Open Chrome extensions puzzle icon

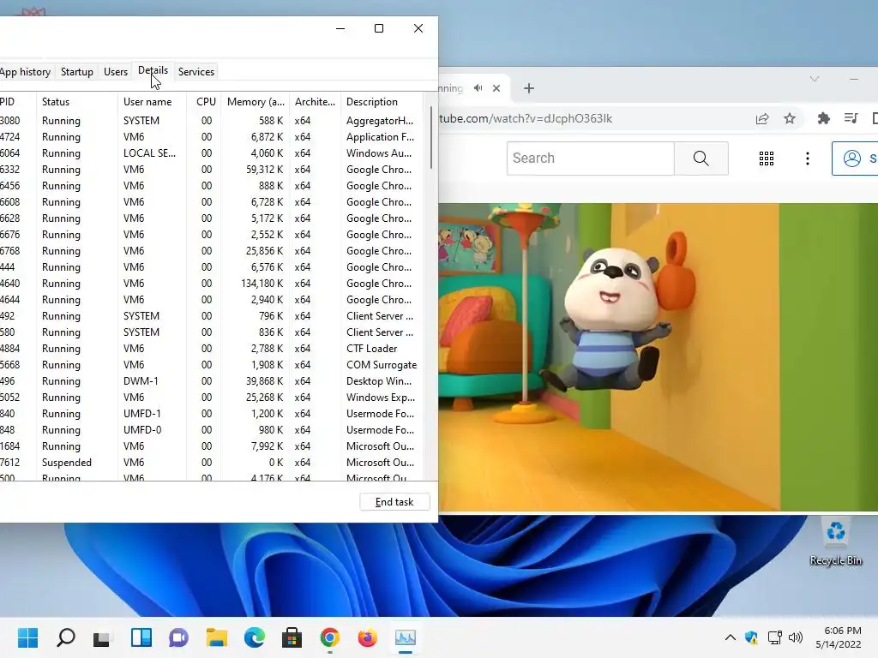[824, 118]
